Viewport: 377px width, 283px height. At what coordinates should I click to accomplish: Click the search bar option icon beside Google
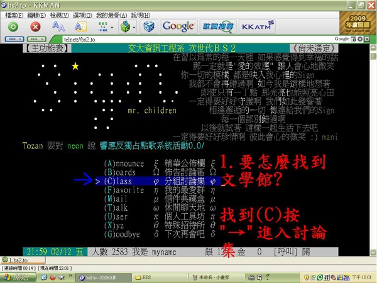(x=353, y=39)
